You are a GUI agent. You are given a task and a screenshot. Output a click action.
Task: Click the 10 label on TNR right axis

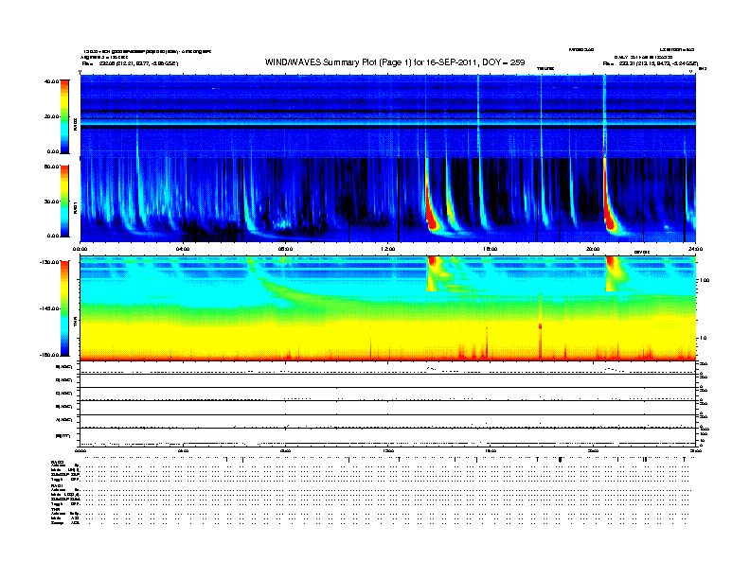[703, 339]
